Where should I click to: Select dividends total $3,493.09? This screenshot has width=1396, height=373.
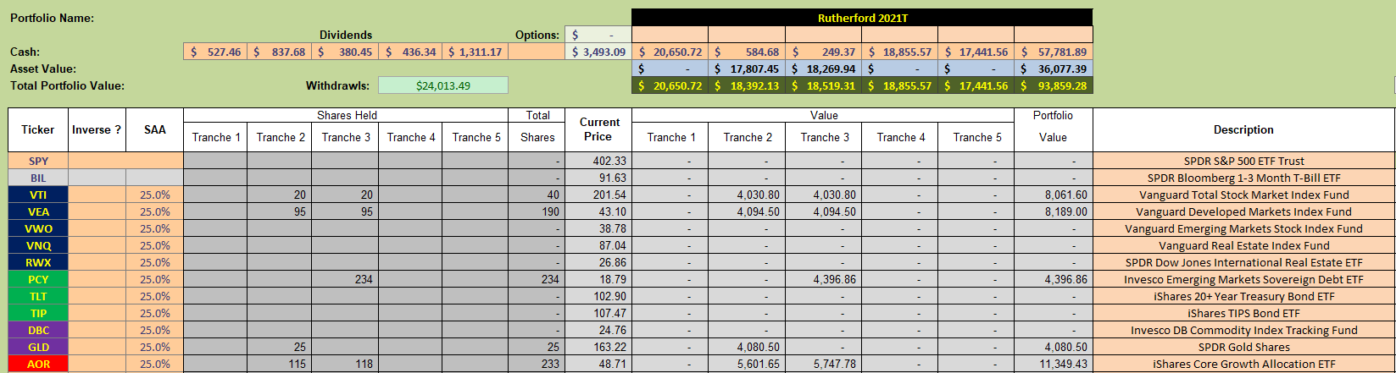[598, 52]
